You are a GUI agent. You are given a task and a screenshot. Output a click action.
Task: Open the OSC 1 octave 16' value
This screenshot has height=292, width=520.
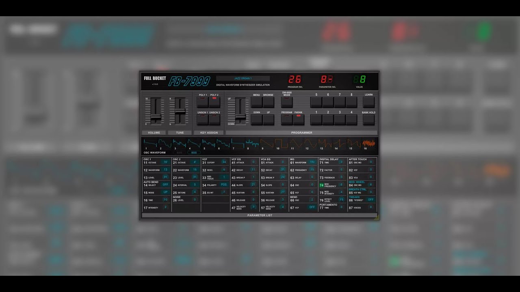(x=165, y=162)
